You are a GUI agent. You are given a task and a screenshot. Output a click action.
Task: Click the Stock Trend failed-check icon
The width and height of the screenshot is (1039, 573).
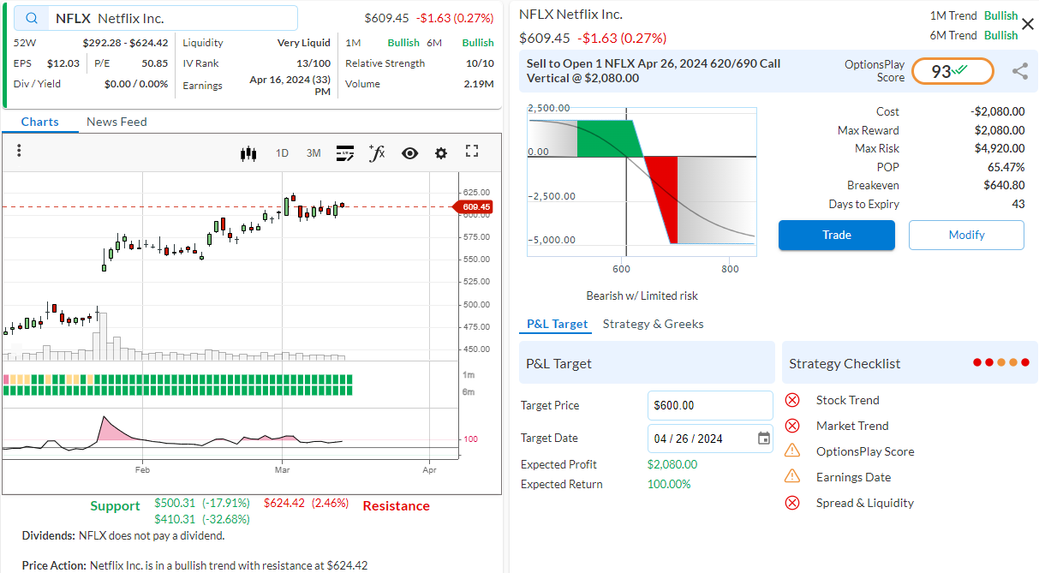[x=792, y=400]
